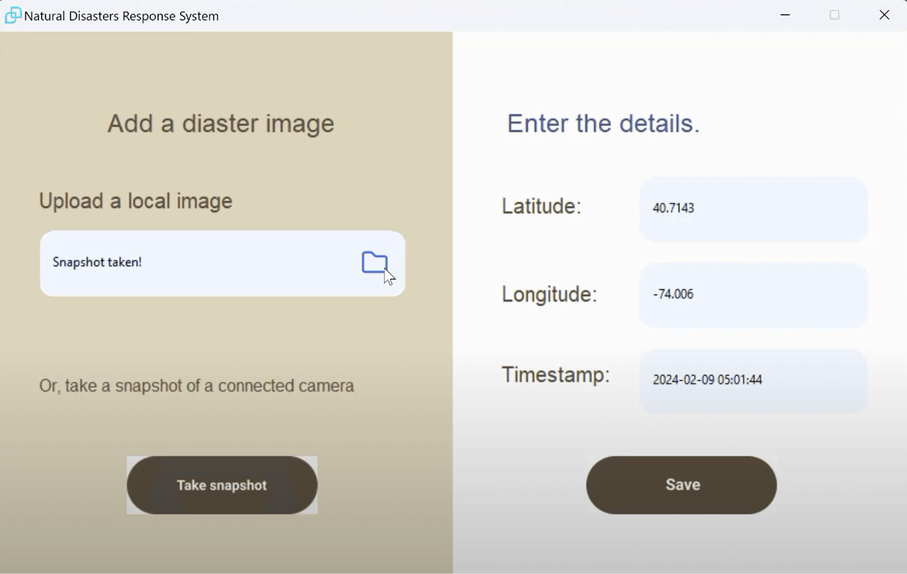Click the connected camera snapshot hint text
The image size is (907, 574).
pos(197,386)
